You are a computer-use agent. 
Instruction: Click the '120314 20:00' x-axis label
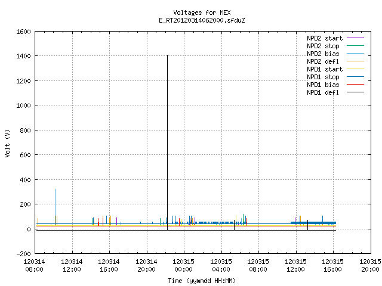coord(146,266)
